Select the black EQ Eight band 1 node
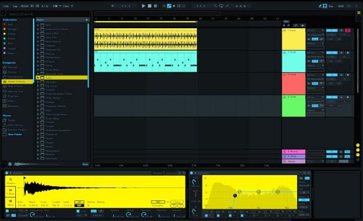The height and width of the screenshot is (221, 363). click(x=235, y=196)
